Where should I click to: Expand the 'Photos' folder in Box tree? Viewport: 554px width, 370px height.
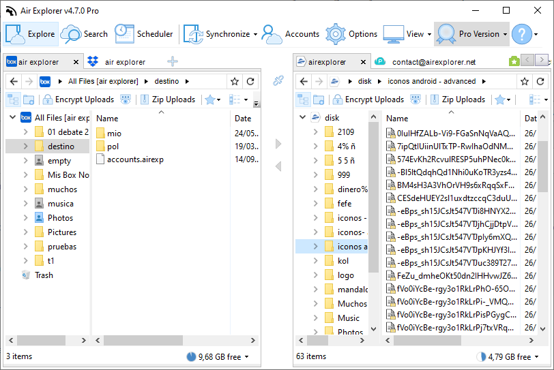25,217
